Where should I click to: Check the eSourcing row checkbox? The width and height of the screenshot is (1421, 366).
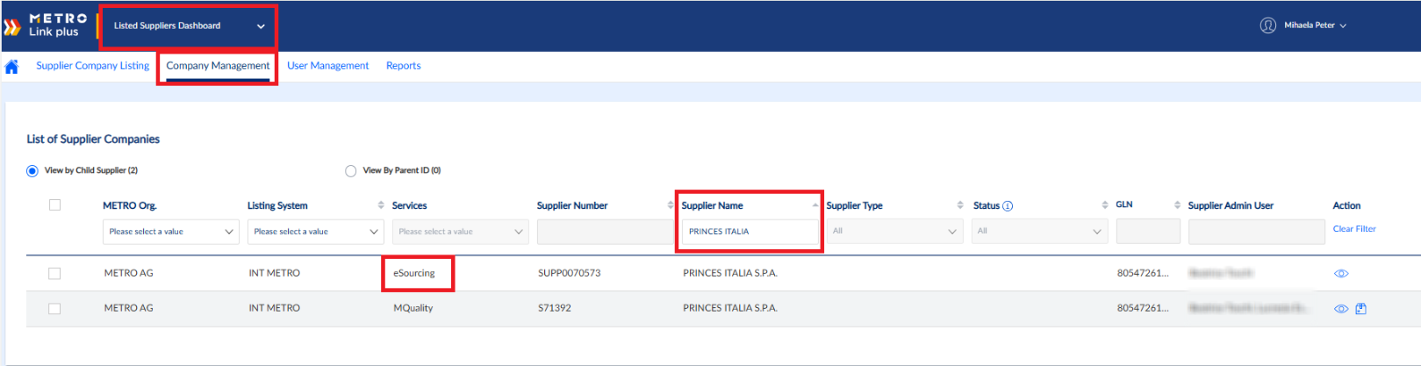tap(54, 274)
